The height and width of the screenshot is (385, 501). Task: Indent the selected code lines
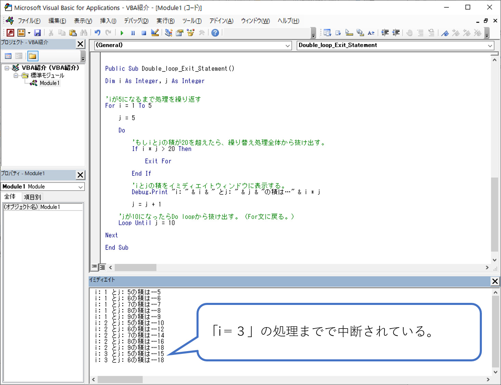click(385, 33)
